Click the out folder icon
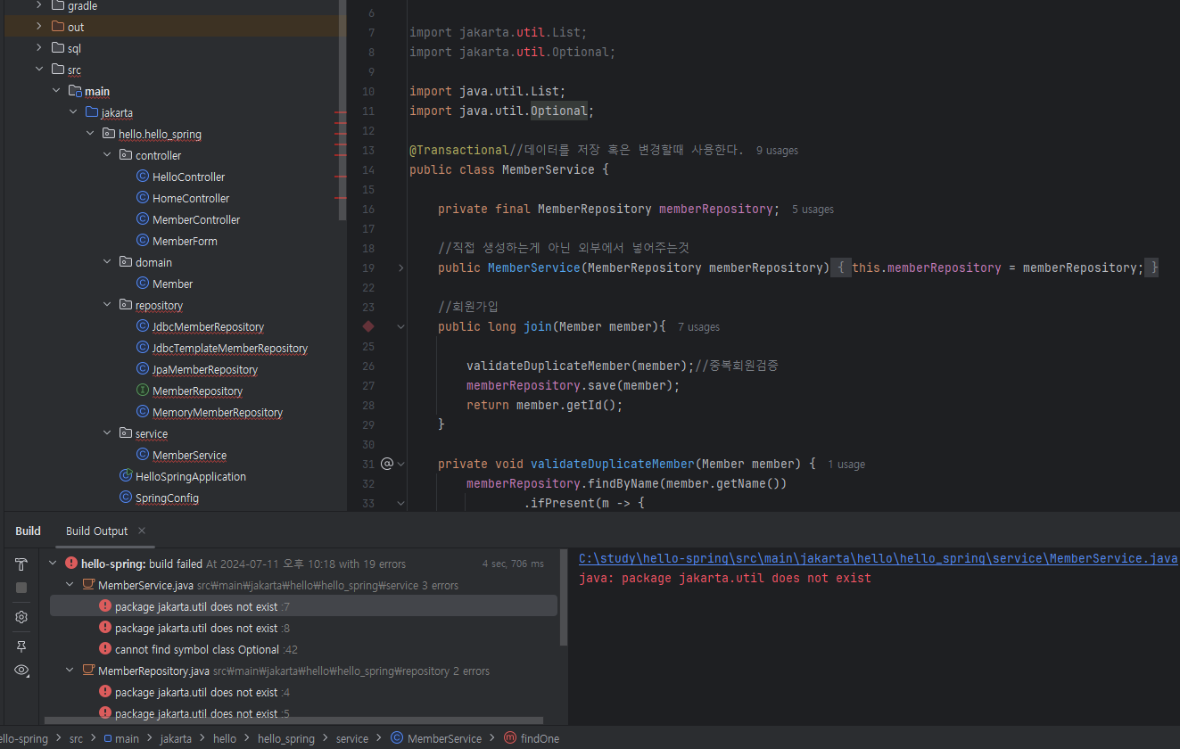Image resolution: width=1180 pixels, height=749 pixels. pos(58,27)
